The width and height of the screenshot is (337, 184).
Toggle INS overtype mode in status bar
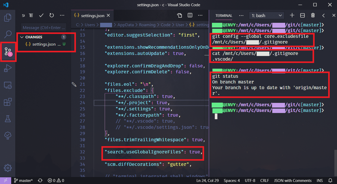coord(320,180)
